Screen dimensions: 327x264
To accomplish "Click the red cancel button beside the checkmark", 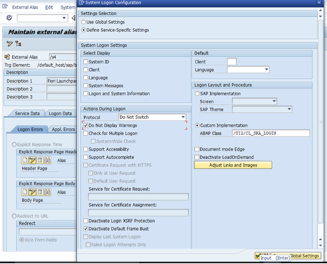I will [266, 254].
